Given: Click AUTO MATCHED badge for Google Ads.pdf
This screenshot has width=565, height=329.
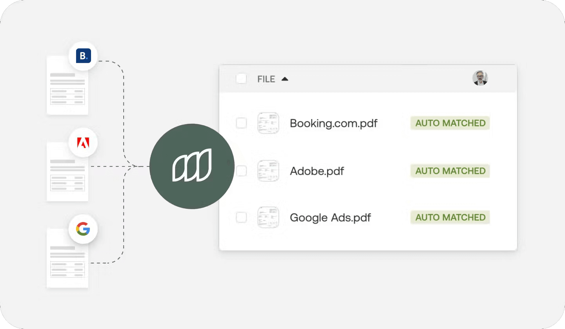Looking at the screenshot, I should (450, 217).
